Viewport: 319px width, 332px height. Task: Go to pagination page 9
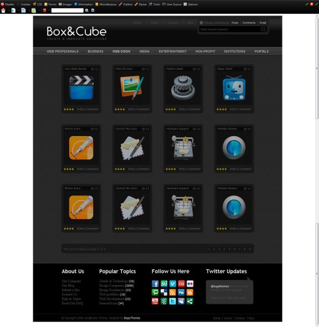(250, 249)
